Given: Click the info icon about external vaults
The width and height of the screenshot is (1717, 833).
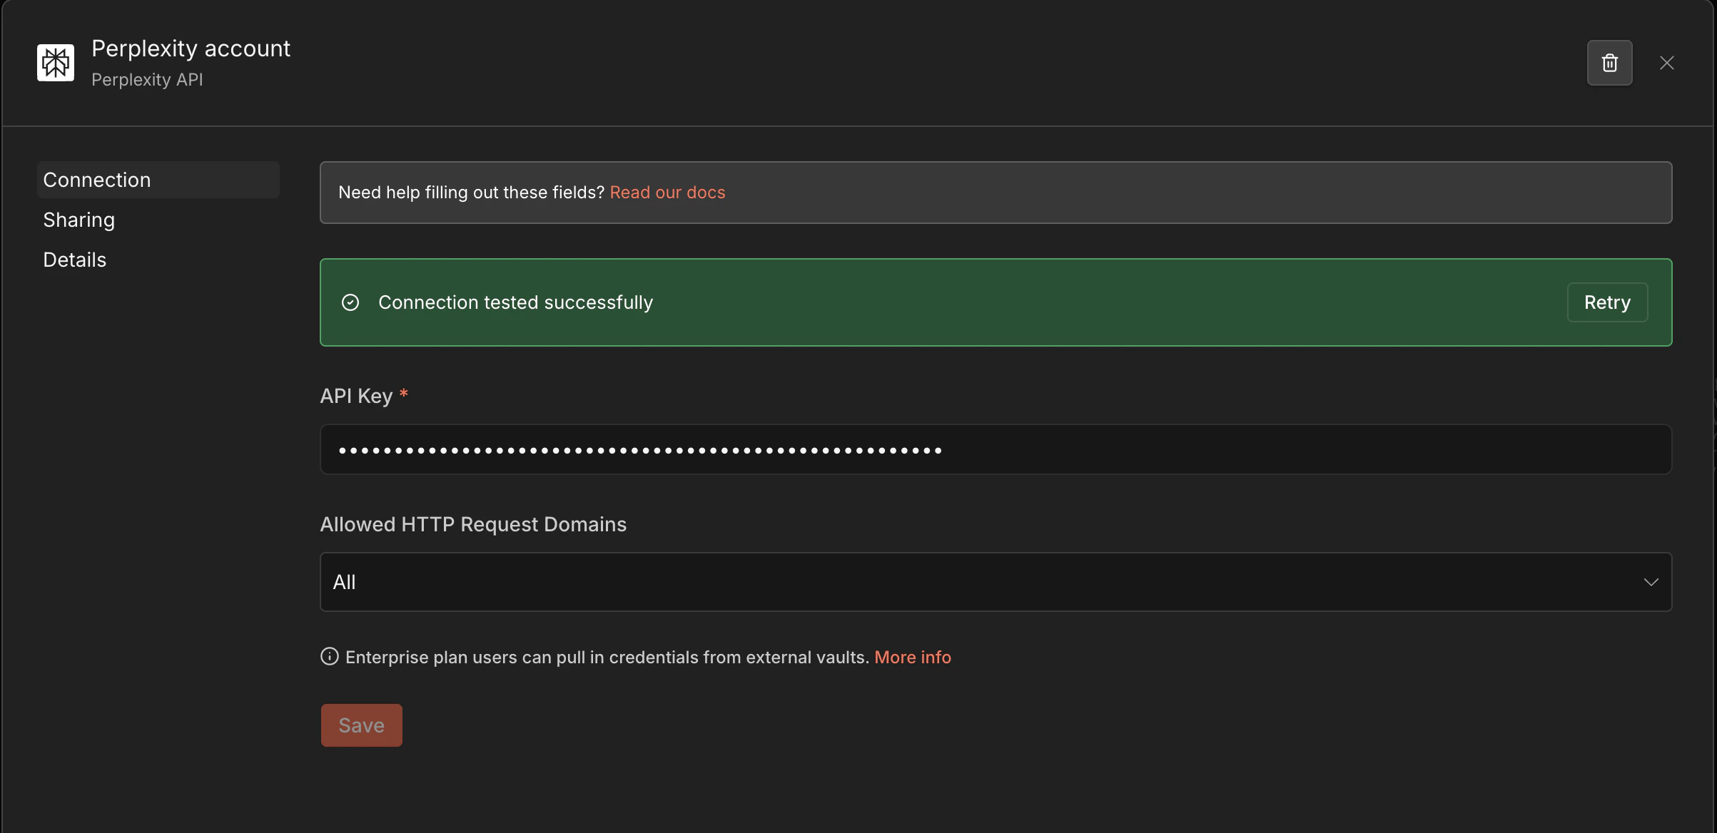Looking at the screenshot, I should click(329, 657).
